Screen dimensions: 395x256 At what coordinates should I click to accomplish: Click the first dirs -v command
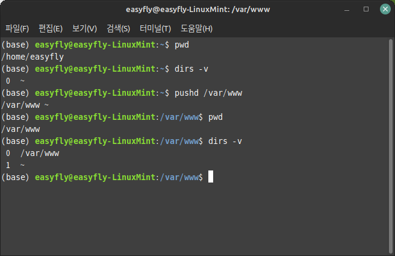click(191, 69)
